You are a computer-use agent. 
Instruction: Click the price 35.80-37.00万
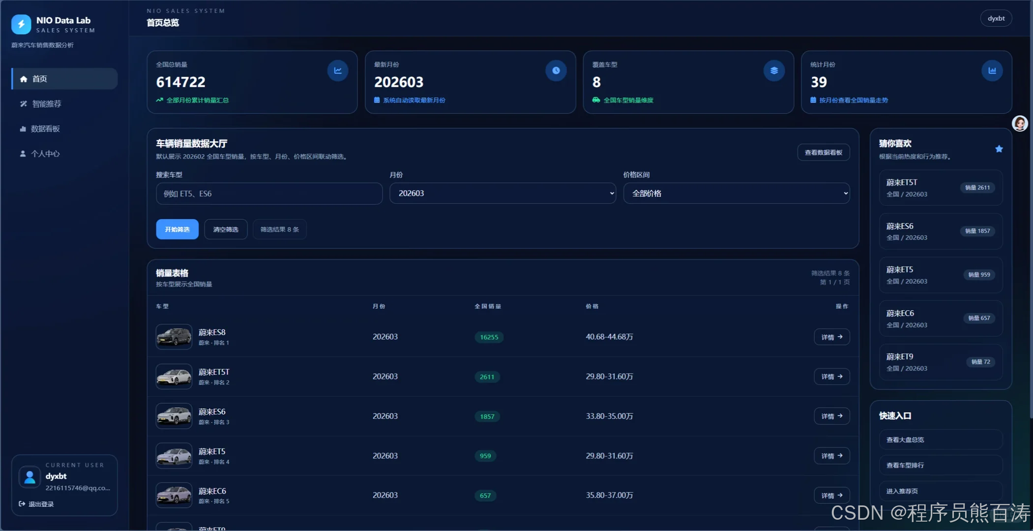[609, 495]
